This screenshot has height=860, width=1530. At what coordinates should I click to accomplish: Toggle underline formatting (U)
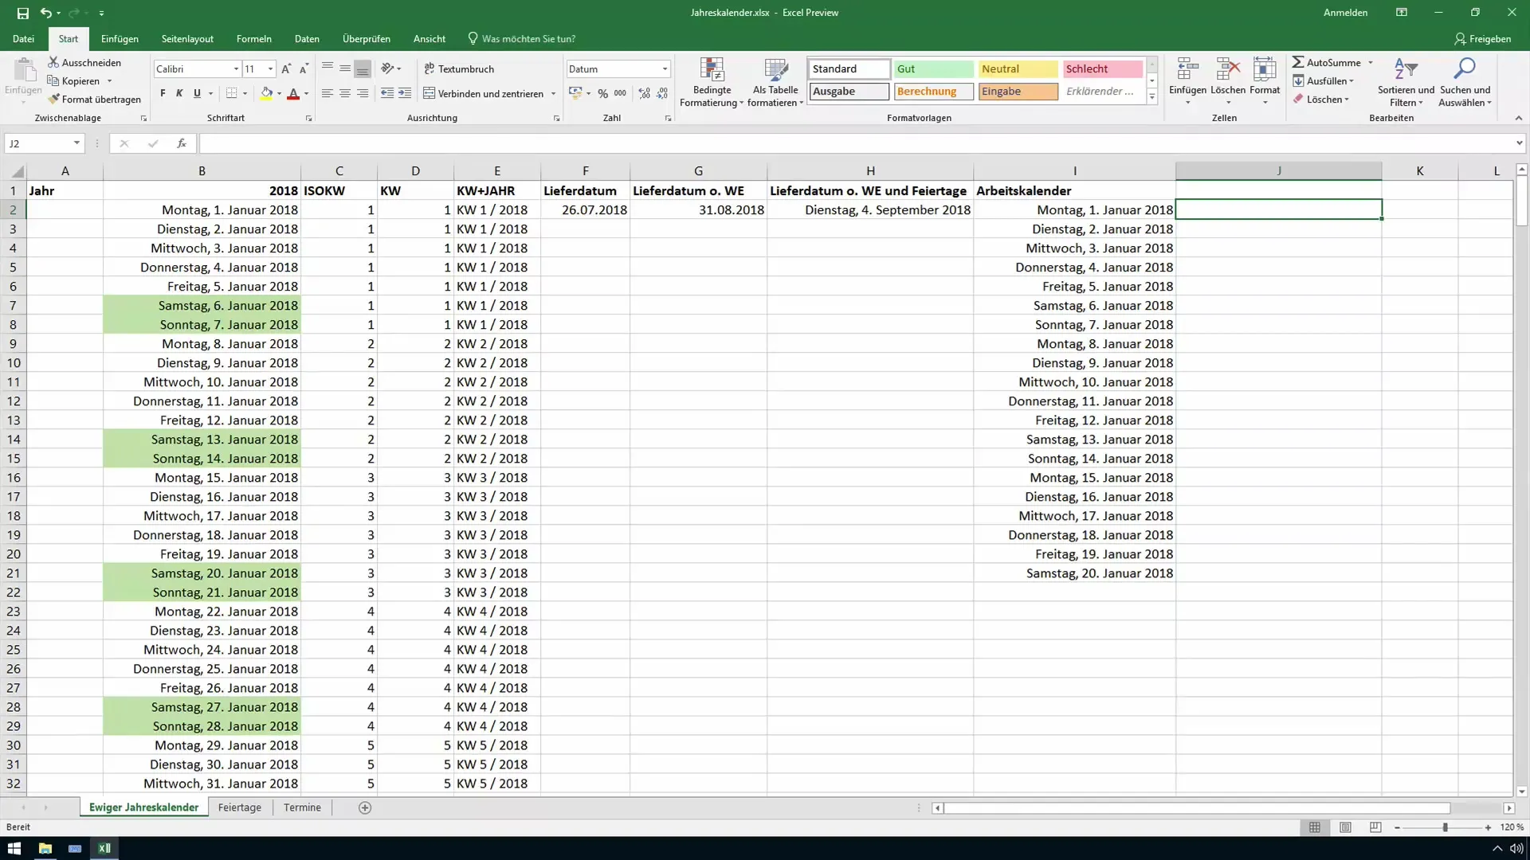[197, 93]
